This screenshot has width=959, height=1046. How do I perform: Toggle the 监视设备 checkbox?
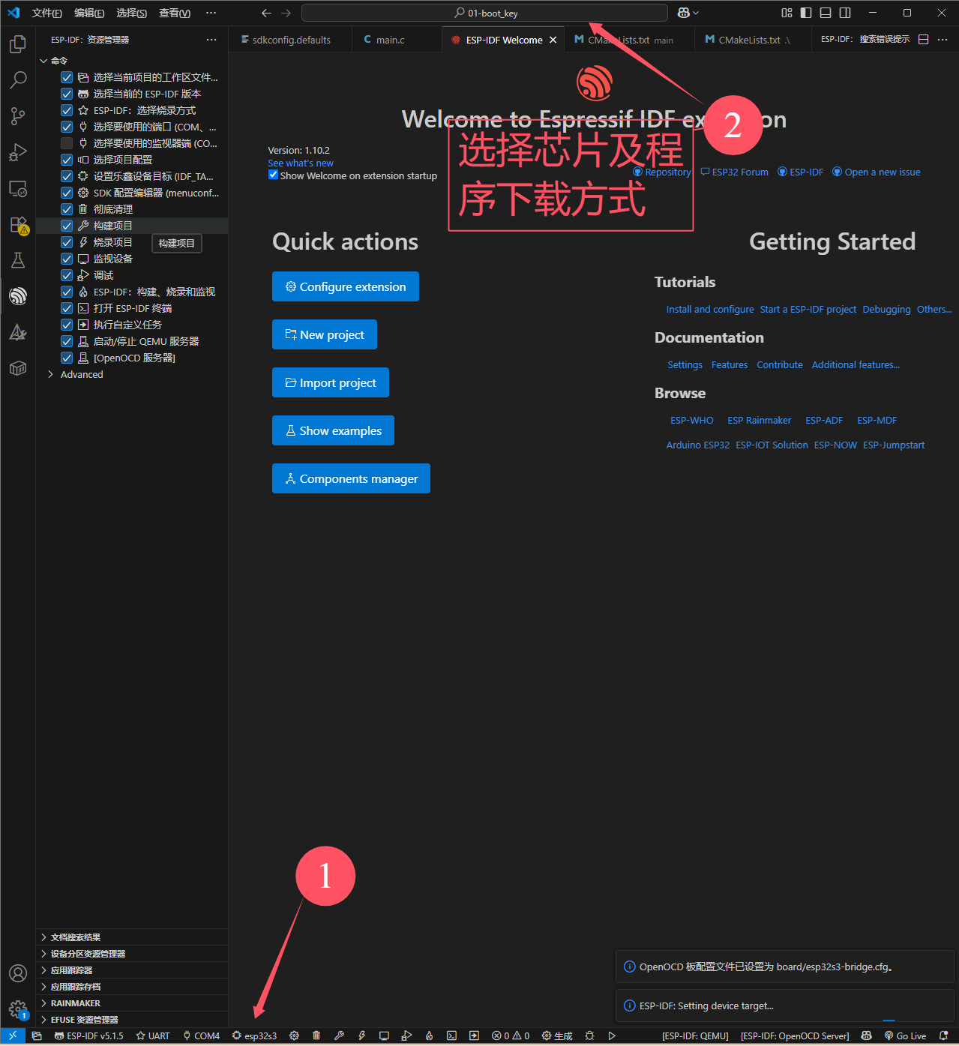[67, 259]
